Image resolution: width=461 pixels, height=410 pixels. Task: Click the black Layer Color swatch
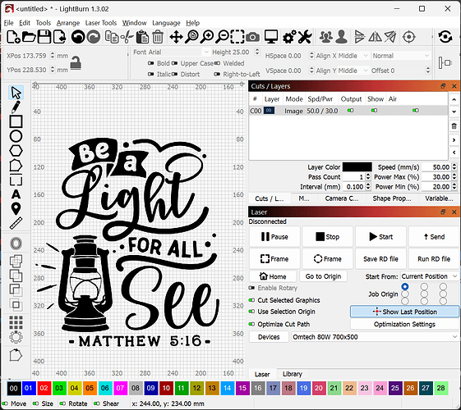[357, 167]
